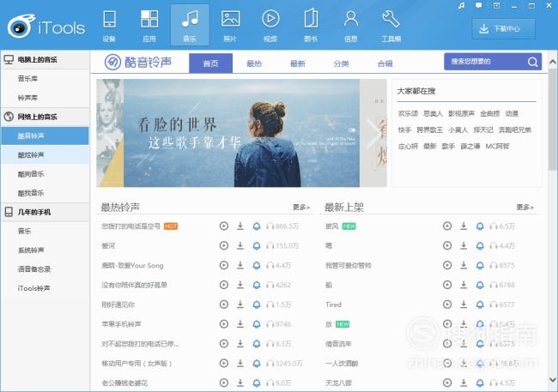The height and width of the screenshot is (392, 558).
Task: Play the first 最热铃声 ringtone with HOT badge
Action: coord(224,226)
